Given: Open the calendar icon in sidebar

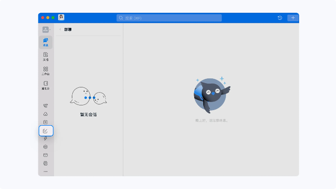Looking at the screenshot, I should (45, 122).
